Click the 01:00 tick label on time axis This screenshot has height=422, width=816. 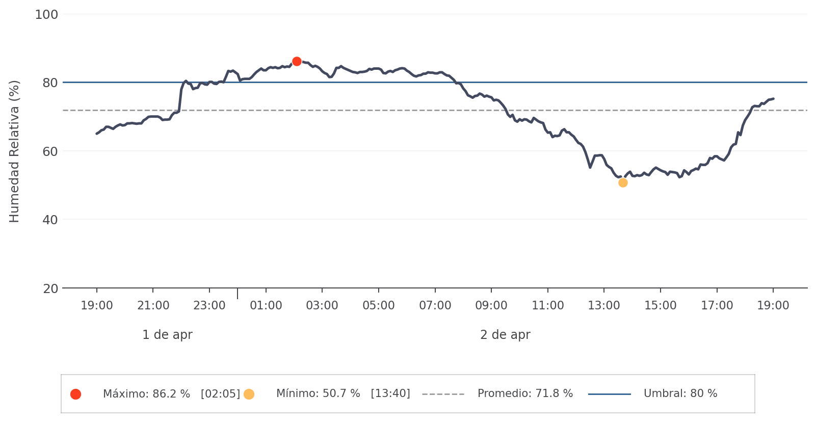pos(266,306)
